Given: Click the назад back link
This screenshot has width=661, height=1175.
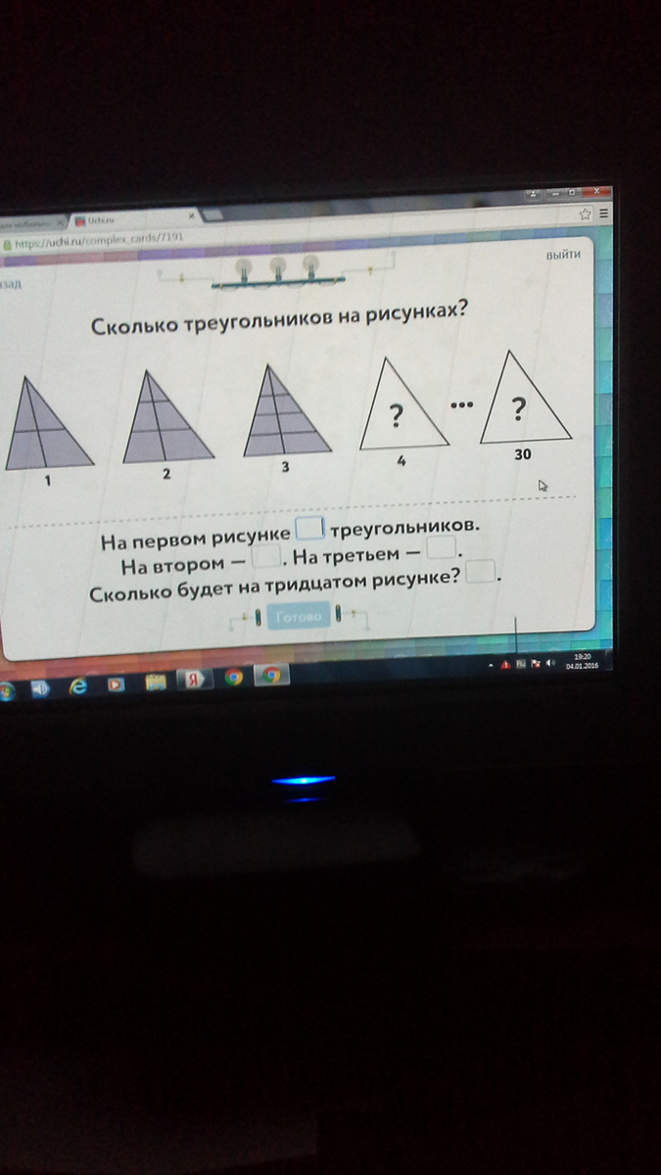Looking at the screenshot, I should click(x=9, y=284).
